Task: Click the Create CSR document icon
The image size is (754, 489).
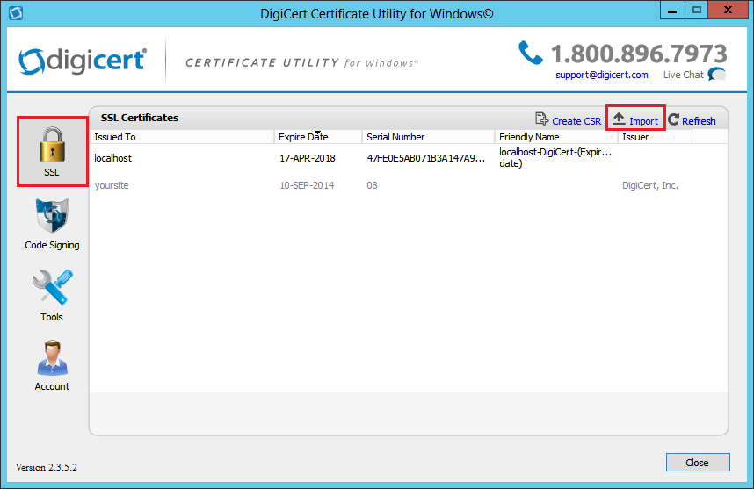Action: click(542, 119)
